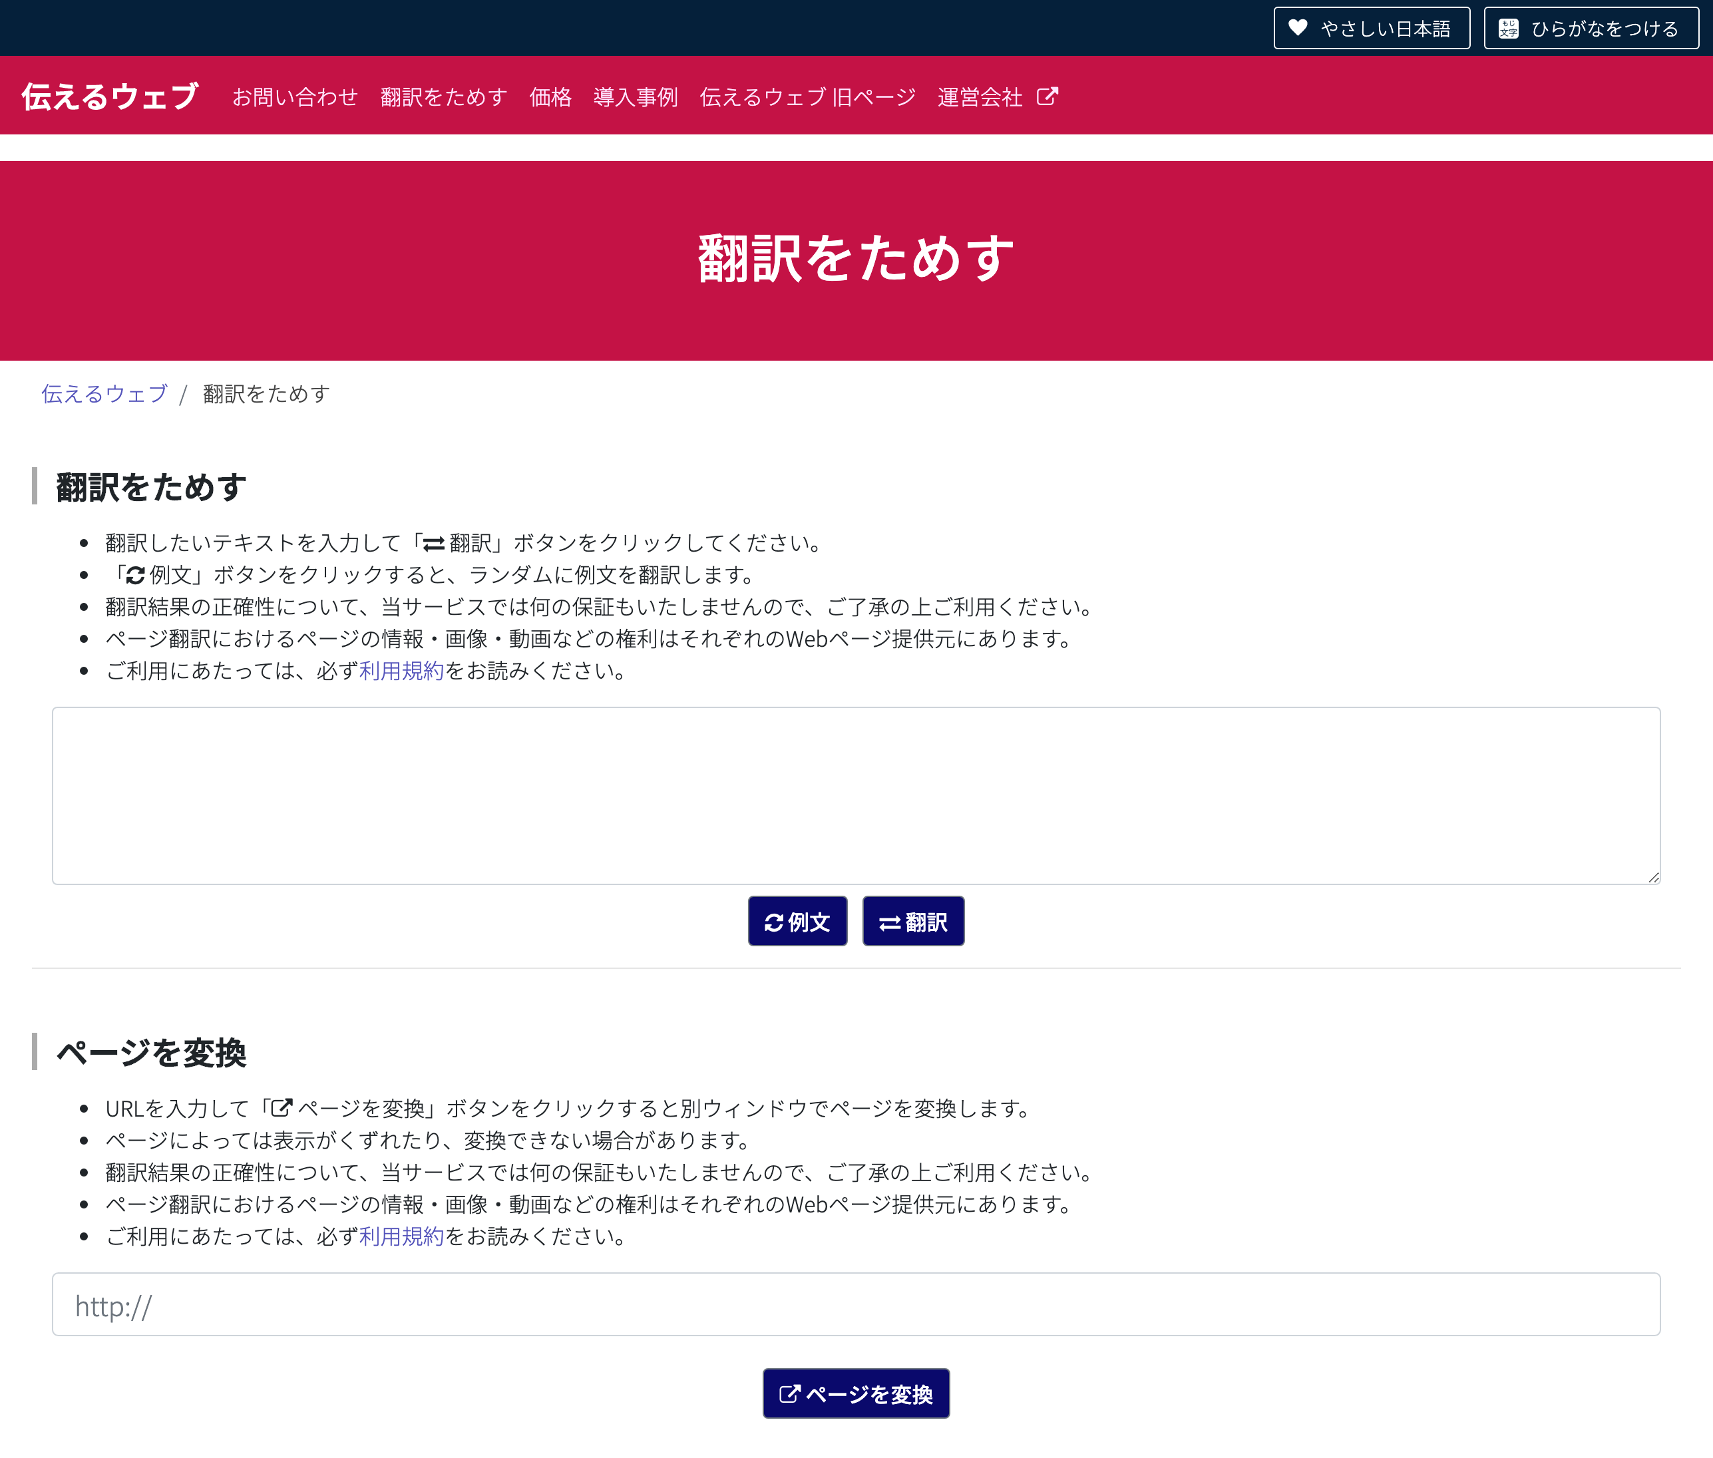Image resolution: width=1713 pixels, height=1458 pixels.
Task: Toggle the 翻訳 translate button
Action: click(912, 921)
